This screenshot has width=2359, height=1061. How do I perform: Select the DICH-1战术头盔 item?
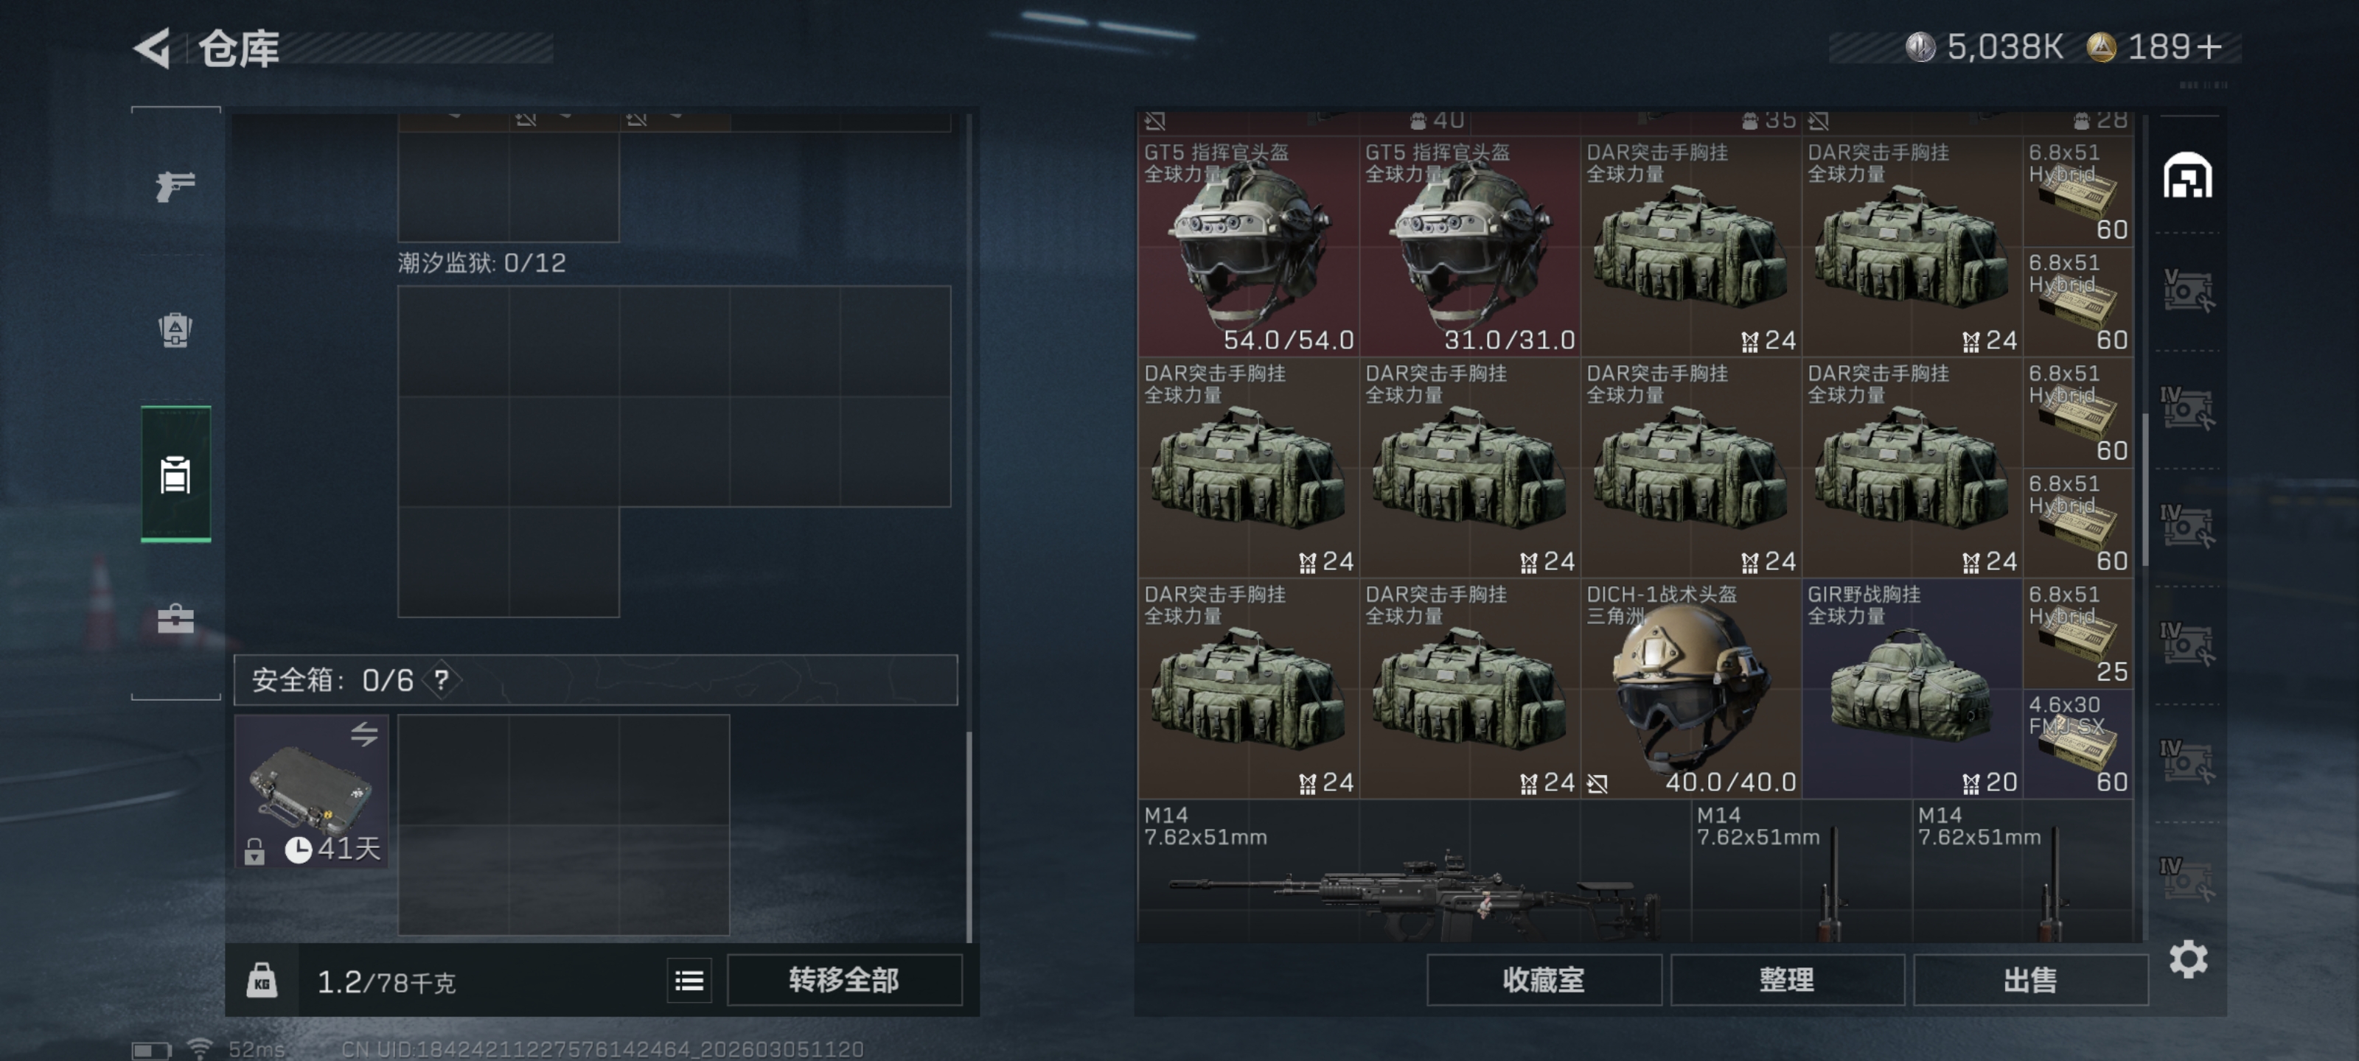[x=1690, y=688]
